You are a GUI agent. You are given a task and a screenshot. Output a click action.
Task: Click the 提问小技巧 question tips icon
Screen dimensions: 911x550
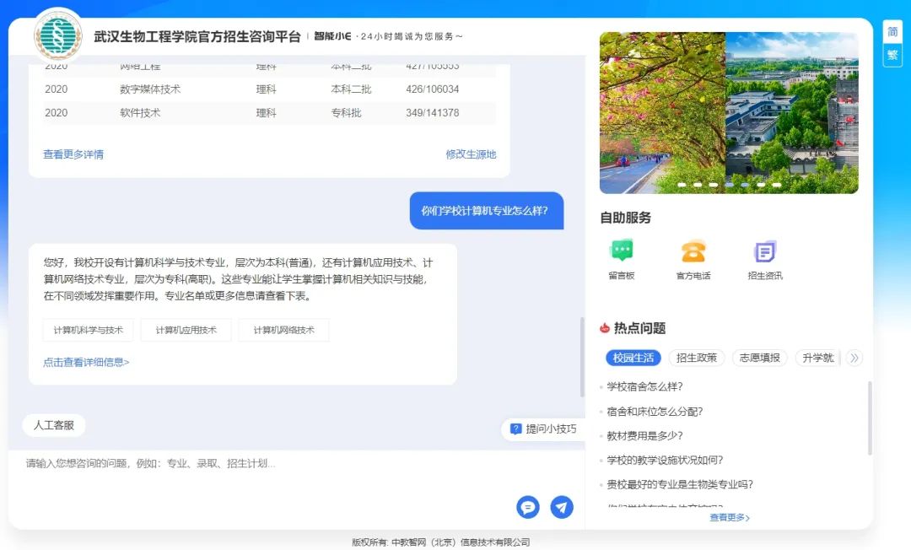pos(516,429)
